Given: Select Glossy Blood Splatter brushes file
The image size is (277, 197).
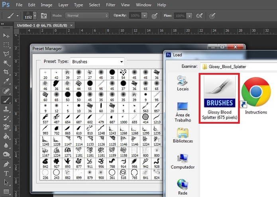Looking at the screenshot, I should pos(220,98).
